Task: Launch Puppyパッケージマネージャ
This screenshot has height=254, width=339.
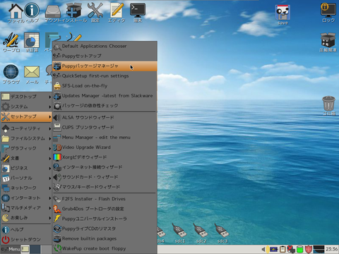Action: [105, 66]
